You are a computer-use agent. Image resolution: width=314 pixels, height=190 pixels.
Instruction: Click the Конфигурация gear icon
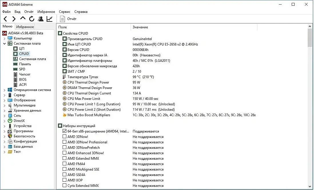pos(10,141)
